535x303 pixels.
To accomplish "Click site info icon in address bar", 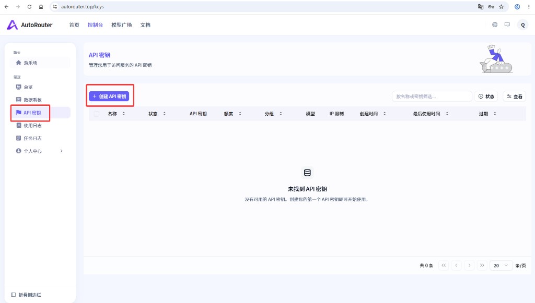I will (54, 7).
